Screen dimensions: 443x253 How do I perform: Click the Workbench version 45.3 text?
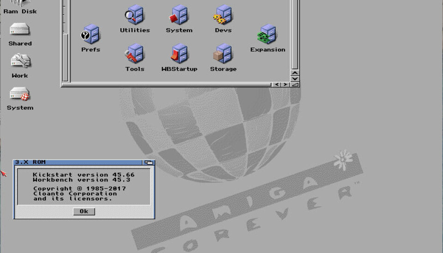click(81, 180)
